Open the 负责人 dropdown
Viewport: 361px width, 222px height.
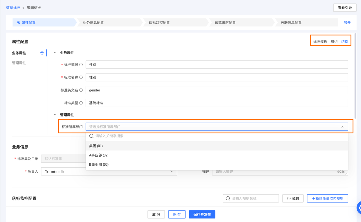click(109, 171)
